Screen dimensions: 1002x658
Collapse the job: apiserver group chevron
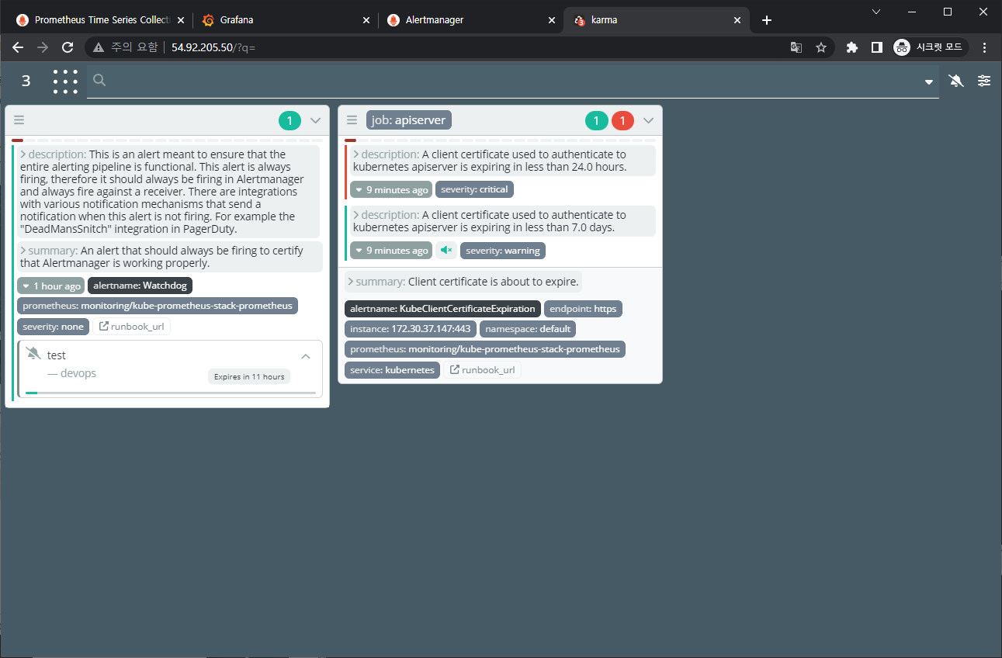648,120
